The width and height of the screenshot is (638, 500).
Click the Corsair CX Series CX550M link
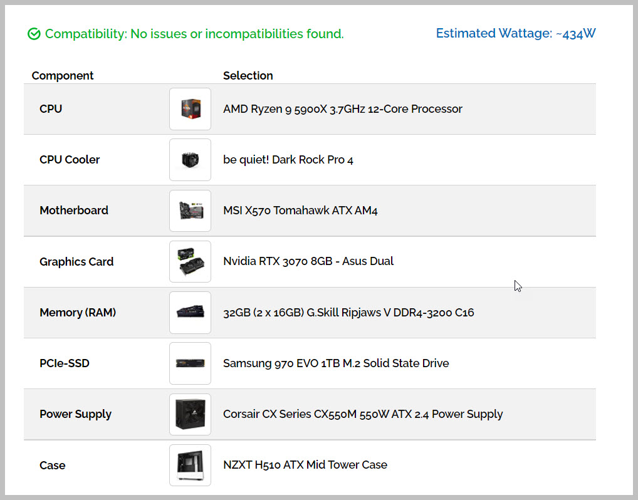(362, 414)
